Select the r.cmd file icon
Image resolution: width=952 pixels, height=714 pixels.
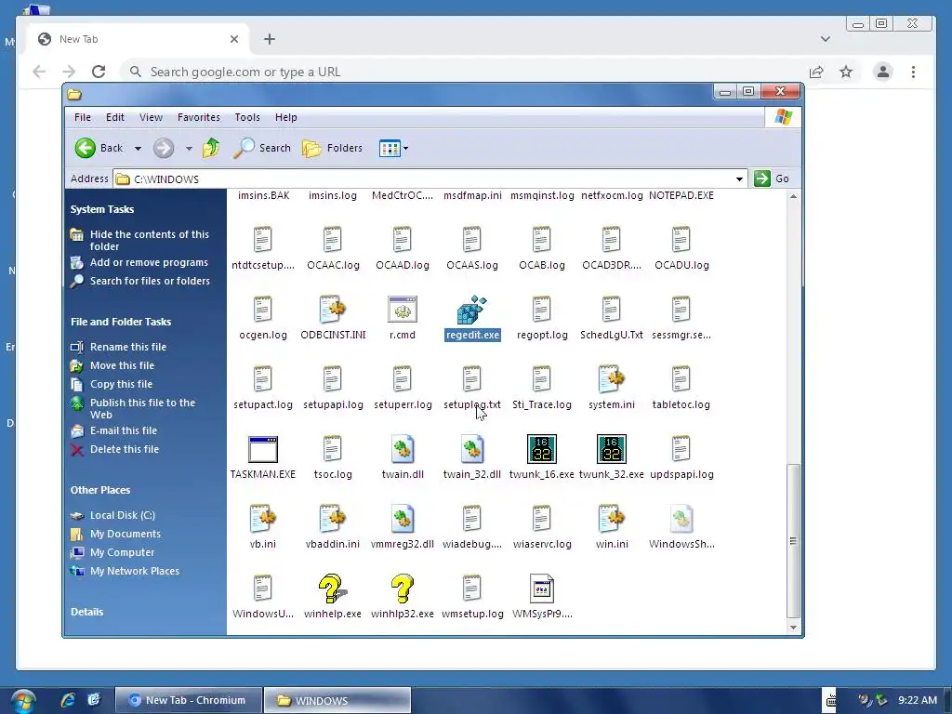402,309
